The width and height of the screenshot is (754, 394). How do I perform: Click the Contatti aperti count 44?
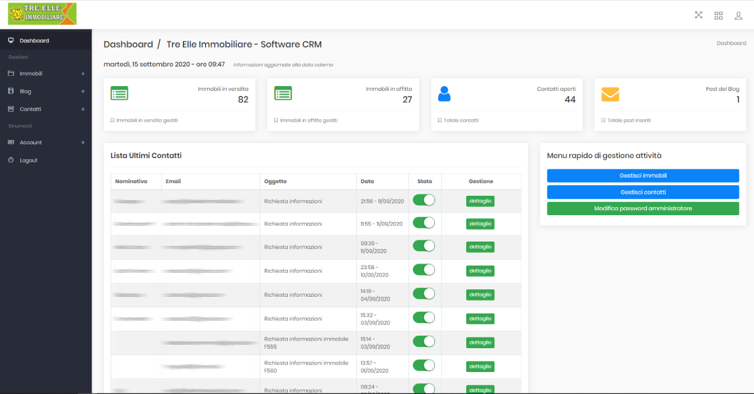tap(570, 100)
